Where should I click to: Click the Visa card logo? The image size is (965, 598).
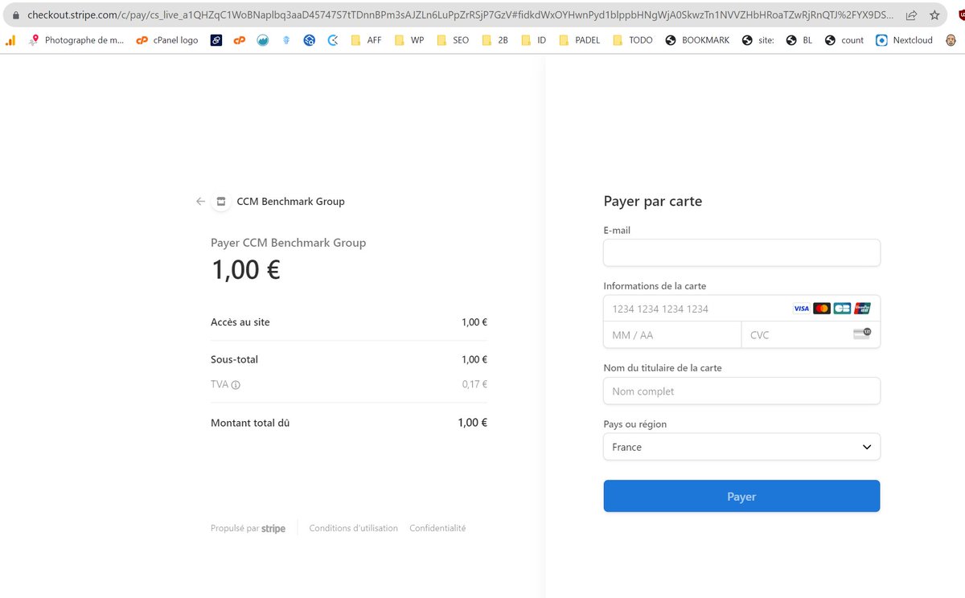click(x=802, y=309)
